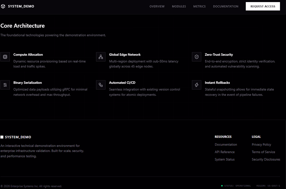The width and height of the screenshot is (286, 189).
Task: Go to the Metrics nav item
Action: pos(199,6)
